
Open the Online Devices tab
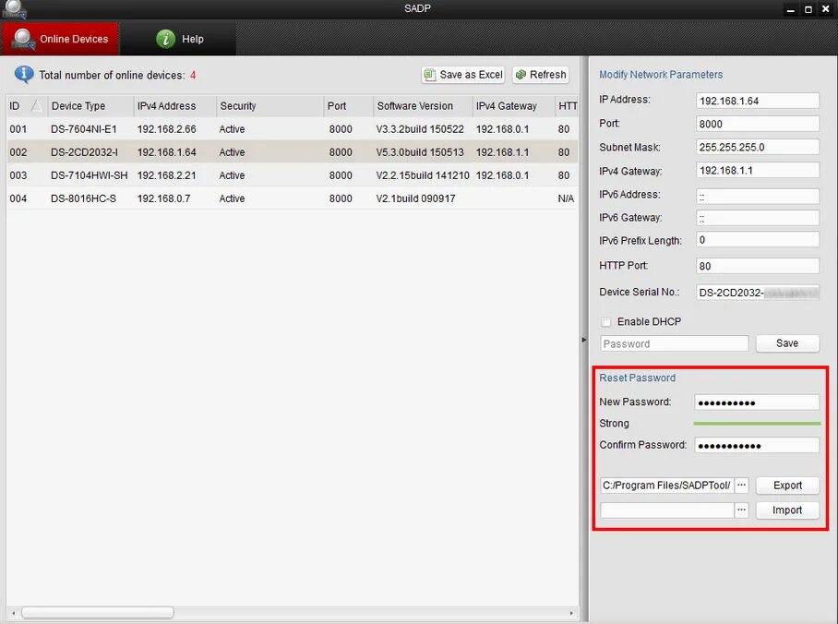click(x=60, y=39)
